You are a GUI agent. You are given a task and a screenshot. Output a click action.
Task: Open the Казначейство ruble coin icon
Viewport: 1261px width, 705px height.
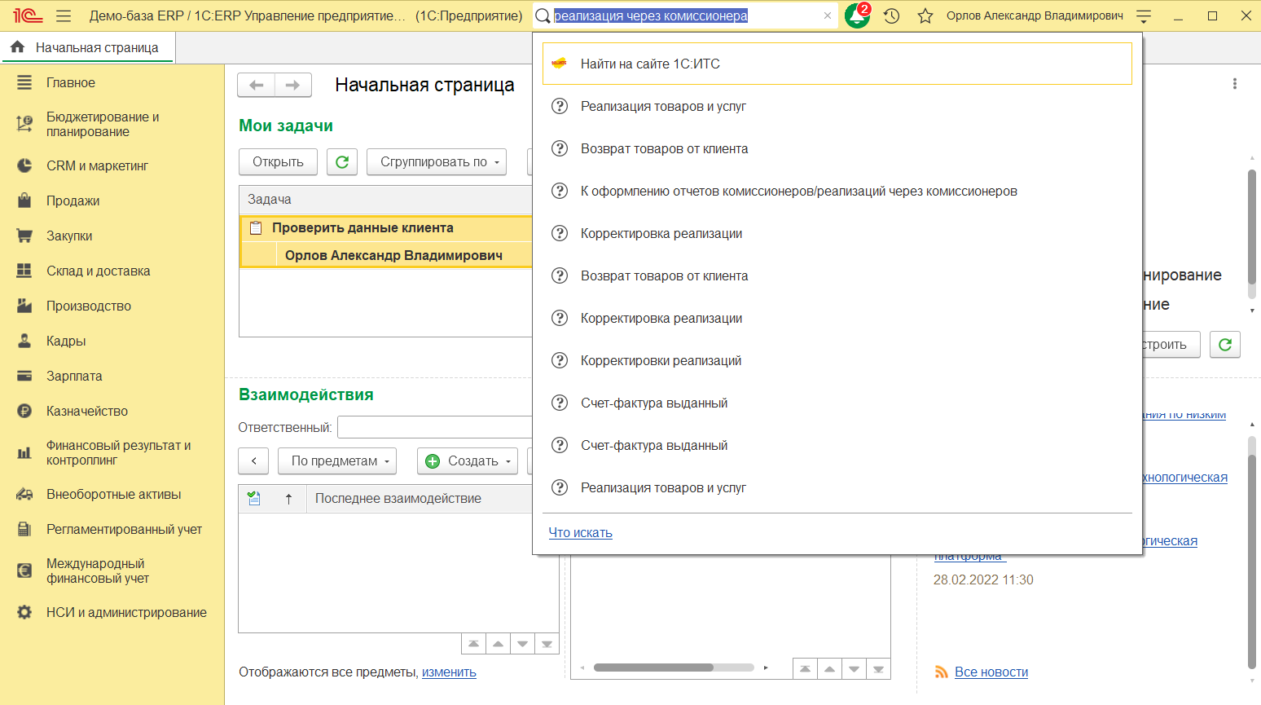click(24, 411)
